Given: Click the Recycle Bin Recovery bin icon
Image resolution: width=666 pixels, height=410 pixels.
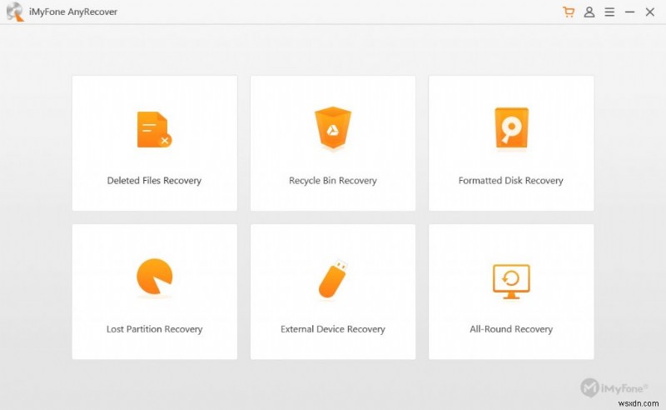Looking at the screenshot, I should pyautogui.click(x=333, y=127).
